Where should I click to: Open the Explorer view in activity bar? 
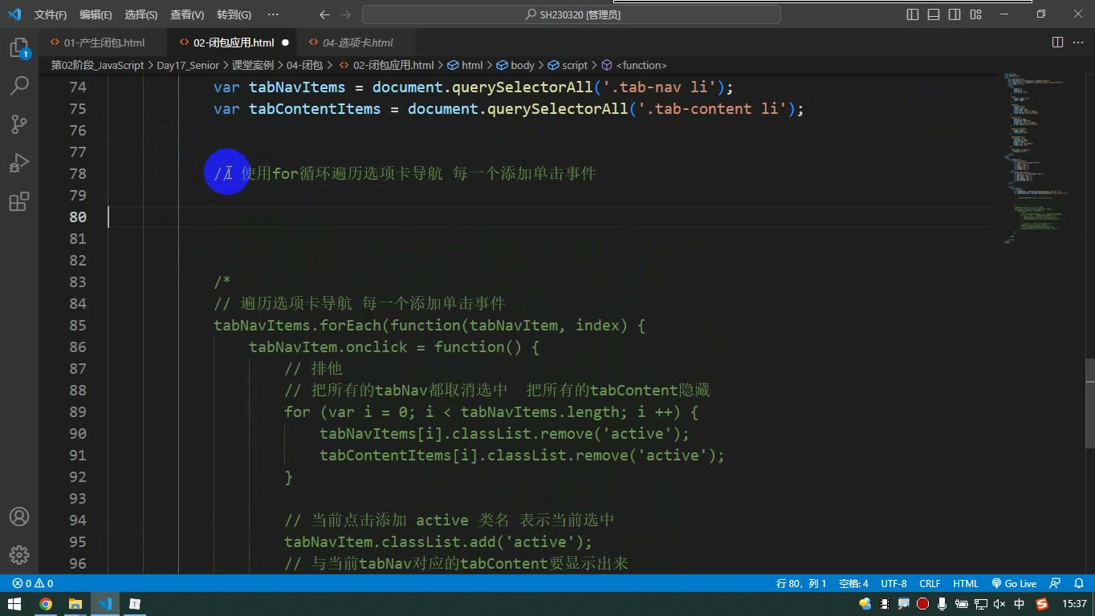click(x=19, y=47)
